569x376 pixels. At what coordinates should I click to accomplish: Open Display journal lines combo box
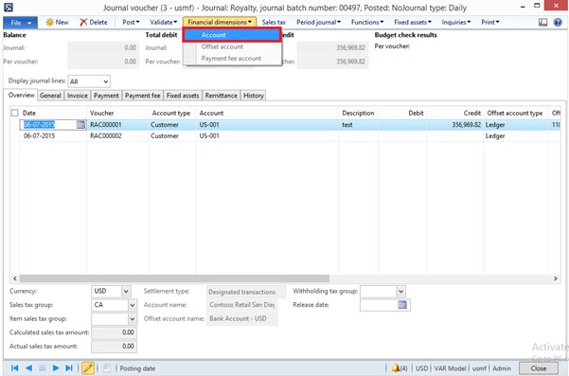[89, 81]
